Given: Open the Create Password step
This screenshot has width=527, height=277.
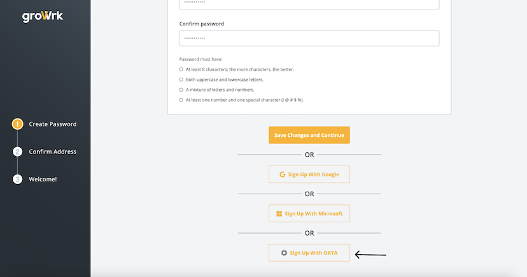Looking at the screenshot, I should (53, 124).
